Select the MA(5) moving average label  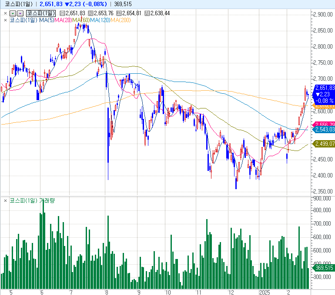coord(47,20)
